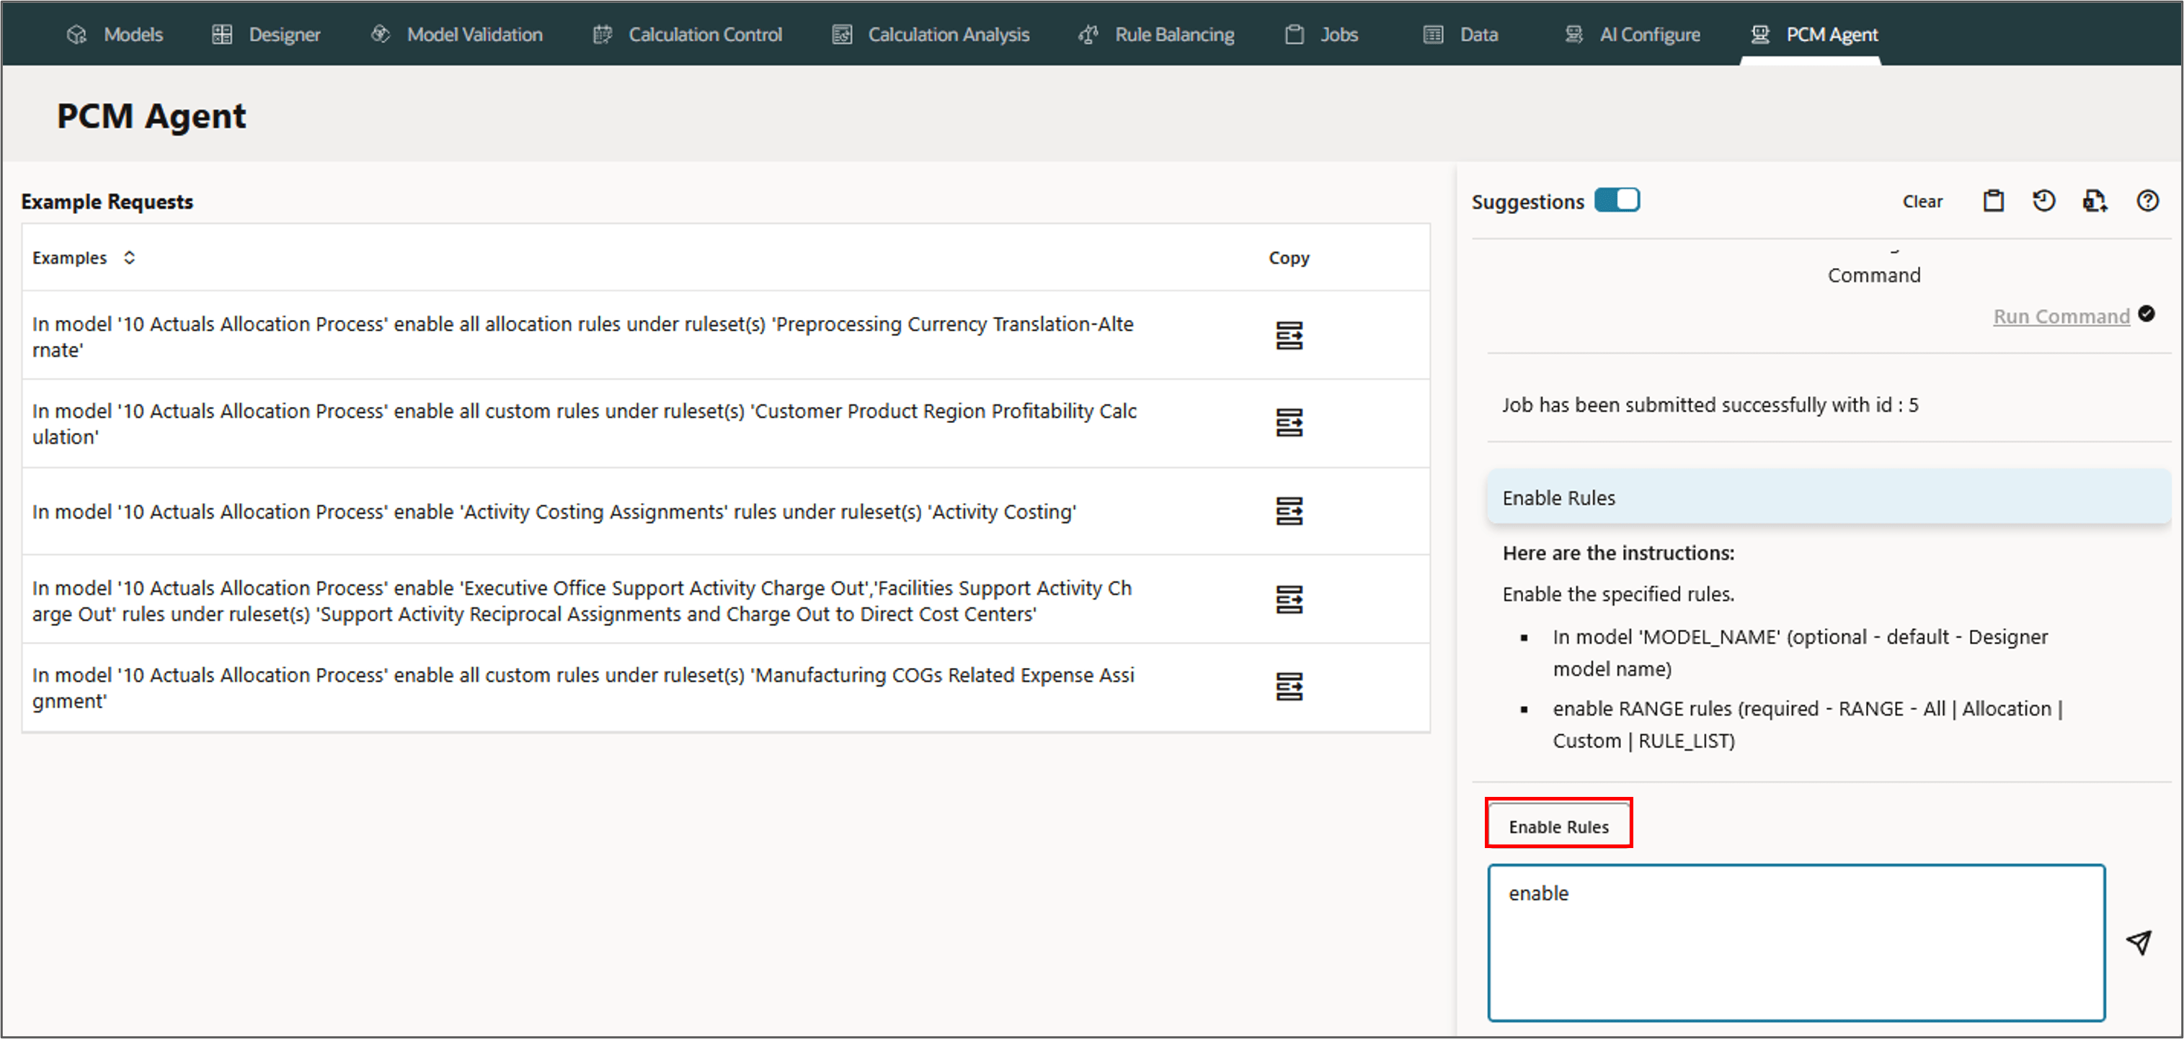
Task: Select the Enable Rules suggestion chip
Action: point(1558,826)
